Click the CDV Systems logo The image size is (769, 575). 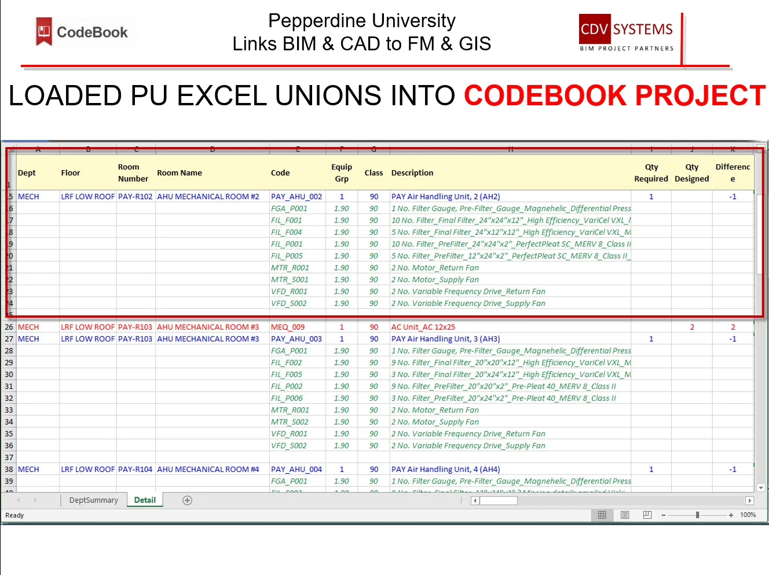coord(627,33)
